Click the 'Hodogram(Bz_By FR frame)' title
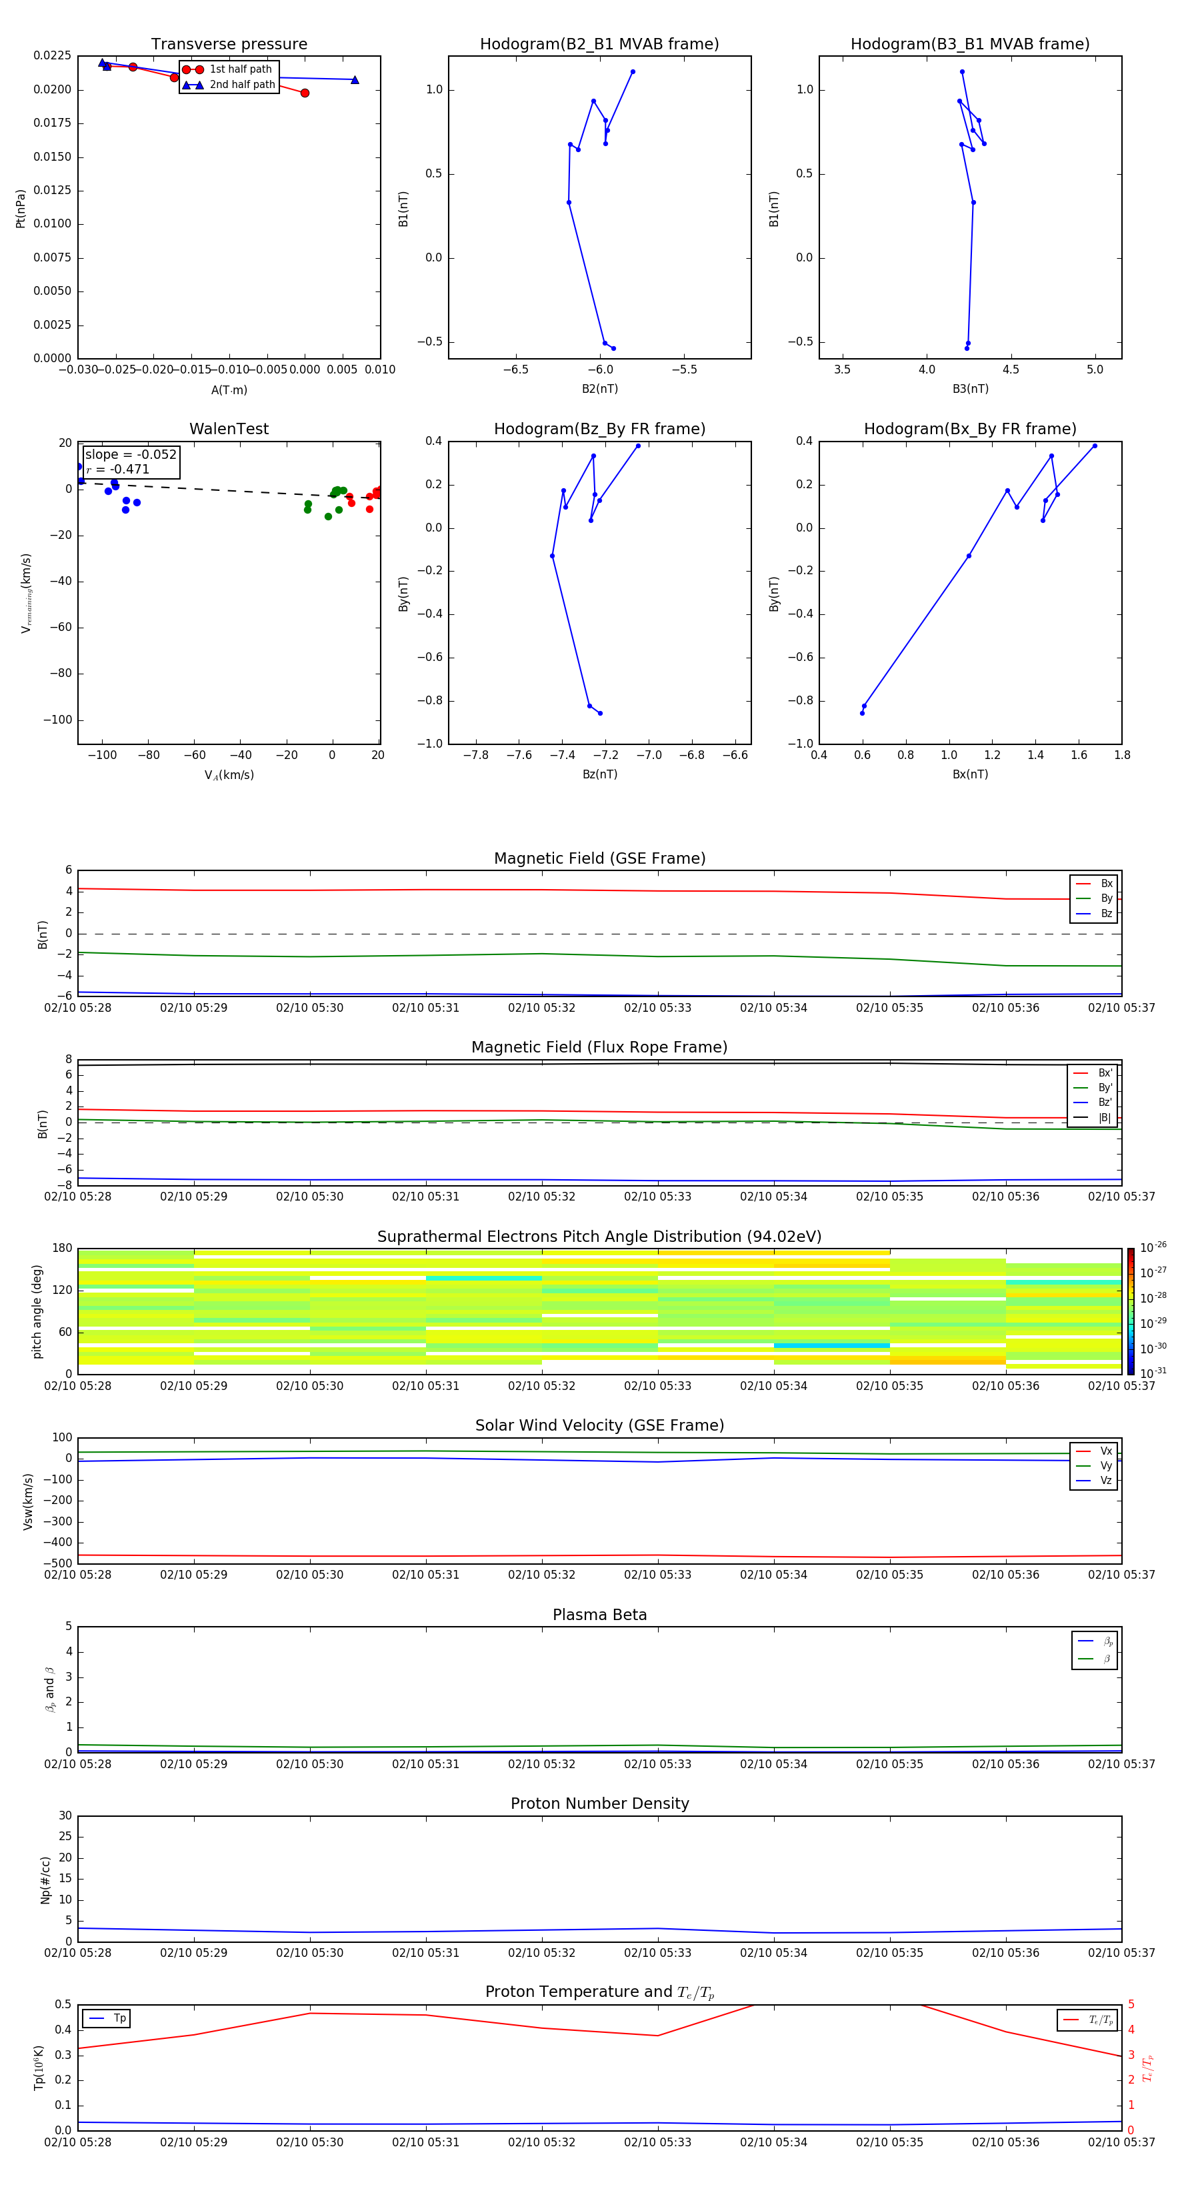This screenshot has width=1200, height=2201. [x=599, y=429]
